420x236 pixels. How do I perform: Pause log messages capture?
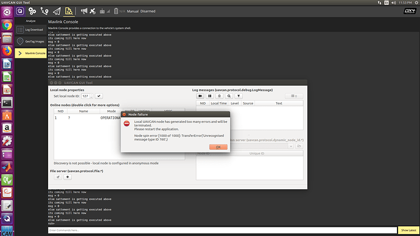click(x=210, y=96)
